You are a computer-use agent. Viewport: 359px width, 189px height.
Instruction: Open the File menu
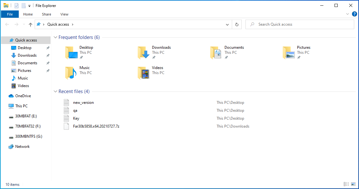coord(10,14)
